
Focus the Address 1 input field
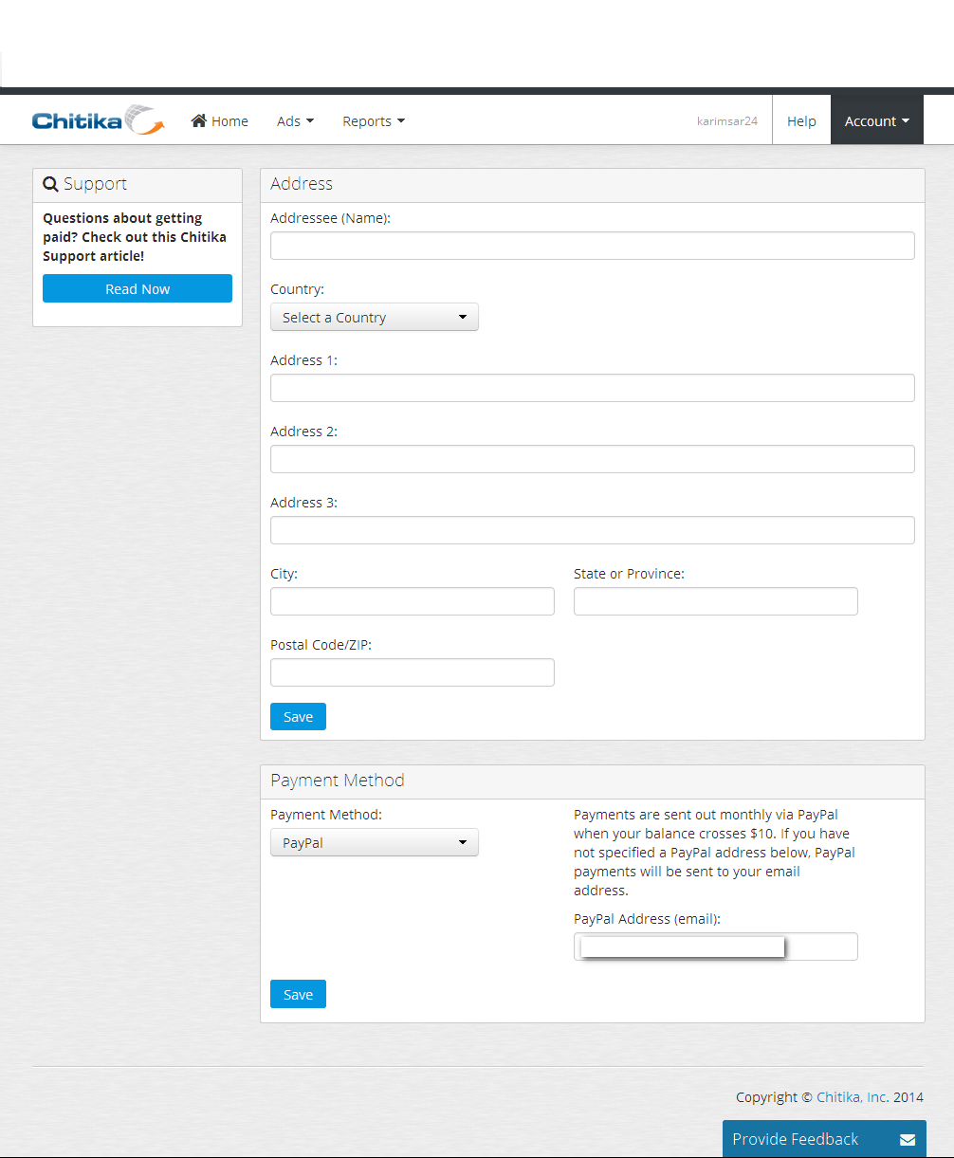(x=593, y=388)
